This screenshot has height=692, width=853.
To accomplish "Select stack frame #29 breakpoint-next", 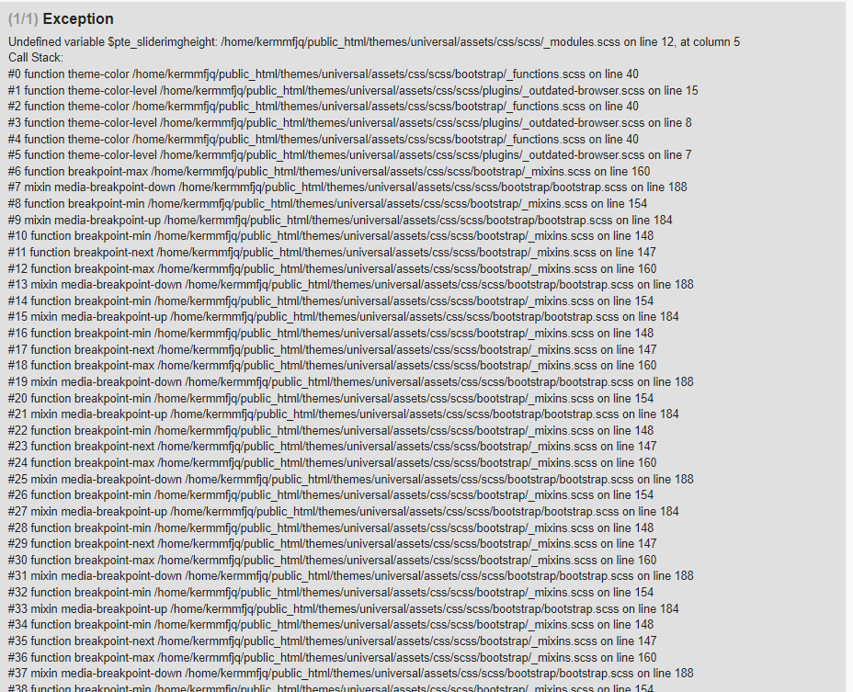I will tap(333, 543).
